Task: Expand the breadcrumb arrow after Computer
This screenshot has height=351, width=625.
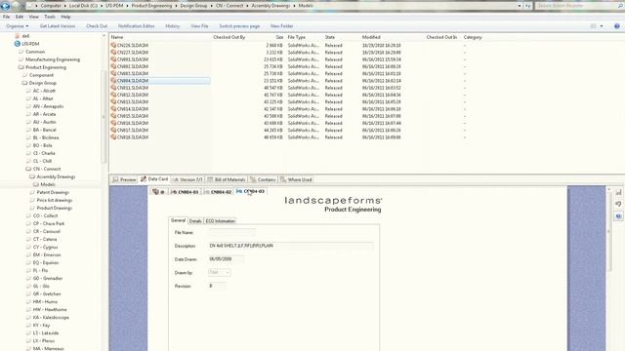Action: 64,6
